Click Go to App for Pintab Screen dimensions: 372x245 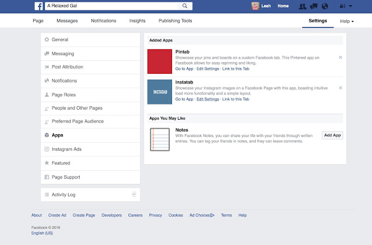(184, 69)
